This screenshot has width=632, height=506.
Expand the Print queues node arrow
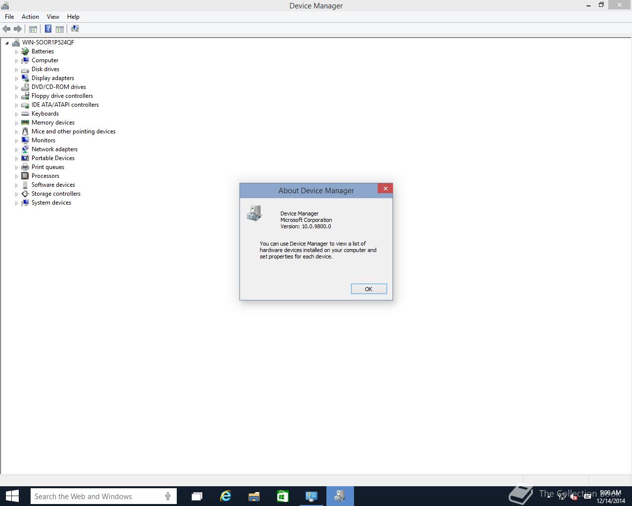16,168
